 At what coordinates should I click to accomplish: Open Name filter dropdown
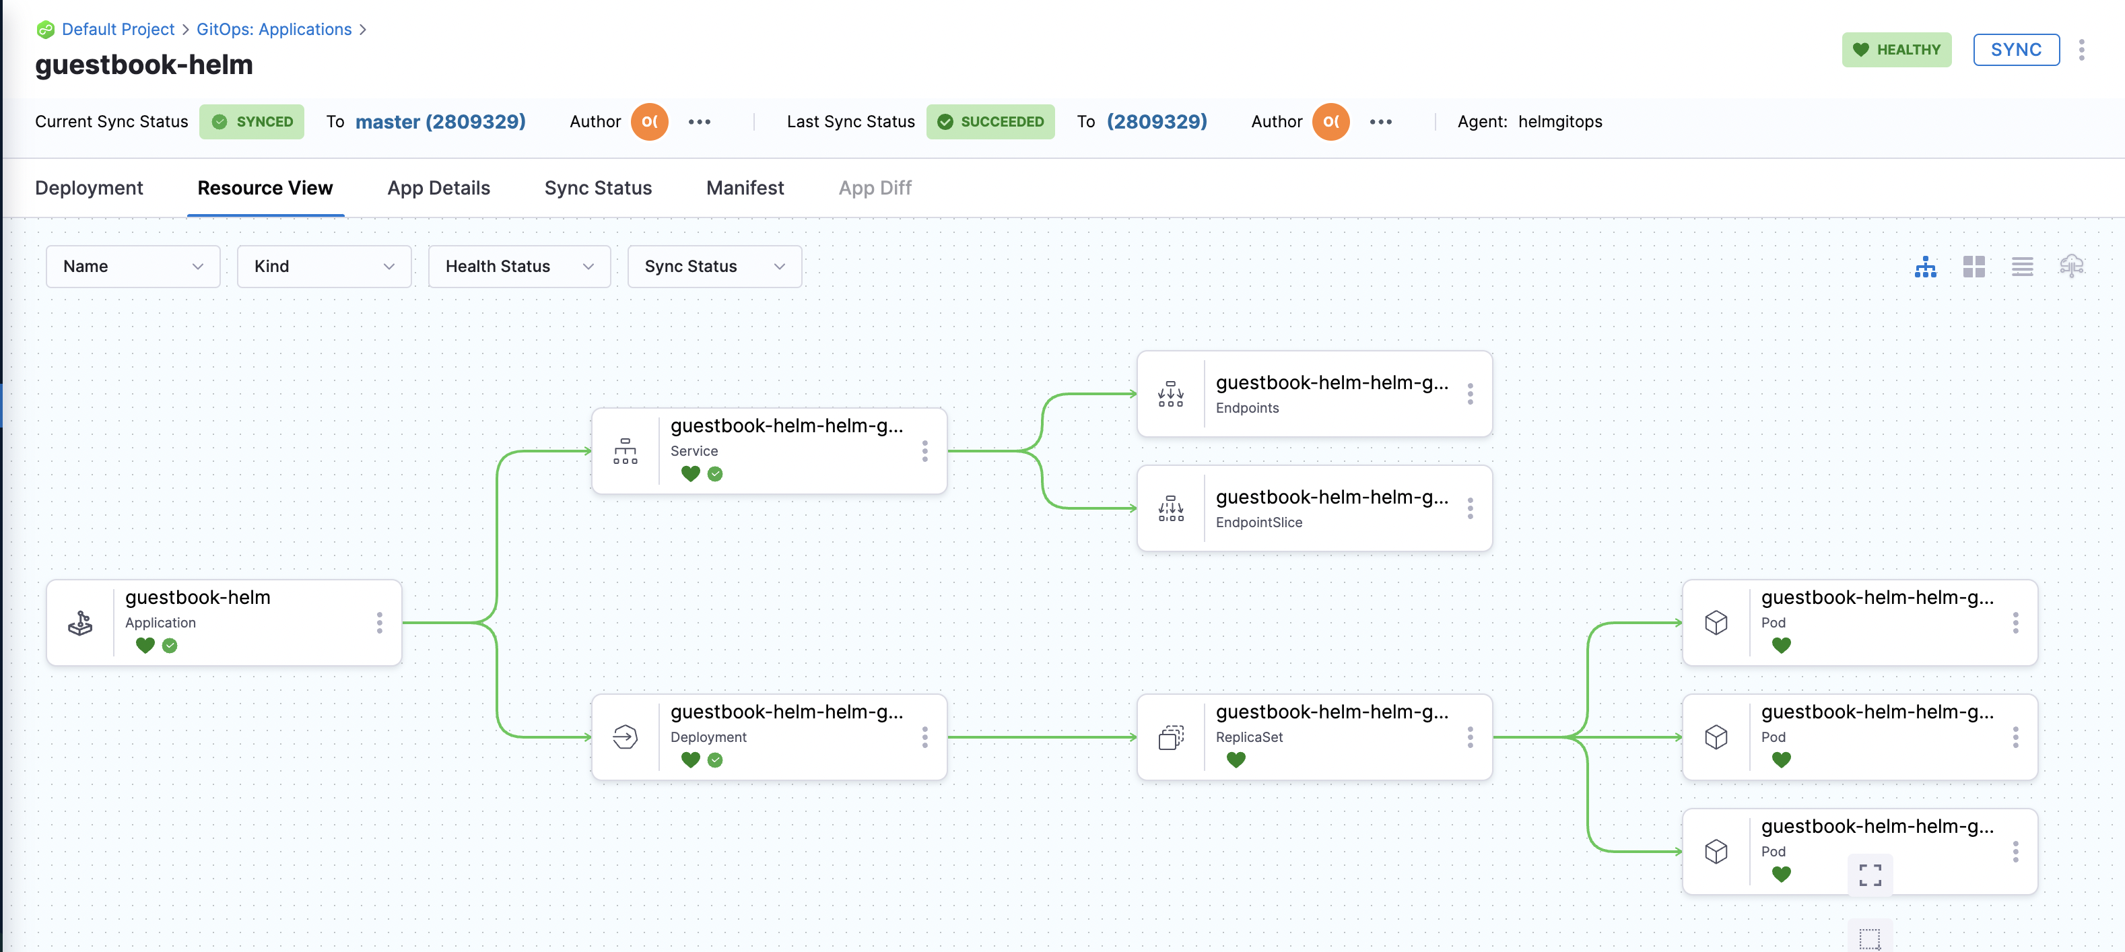point(133,267)
